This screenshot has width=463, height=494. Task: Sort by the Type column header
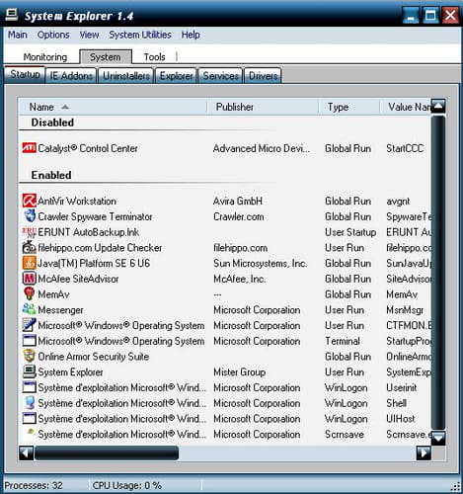tap(349, 107)
